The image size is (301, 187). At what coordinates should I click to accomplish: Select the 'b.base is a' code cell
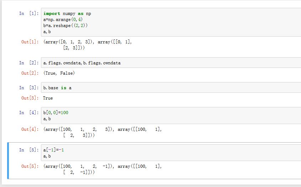pyautogui.click(x=170, y=88)
